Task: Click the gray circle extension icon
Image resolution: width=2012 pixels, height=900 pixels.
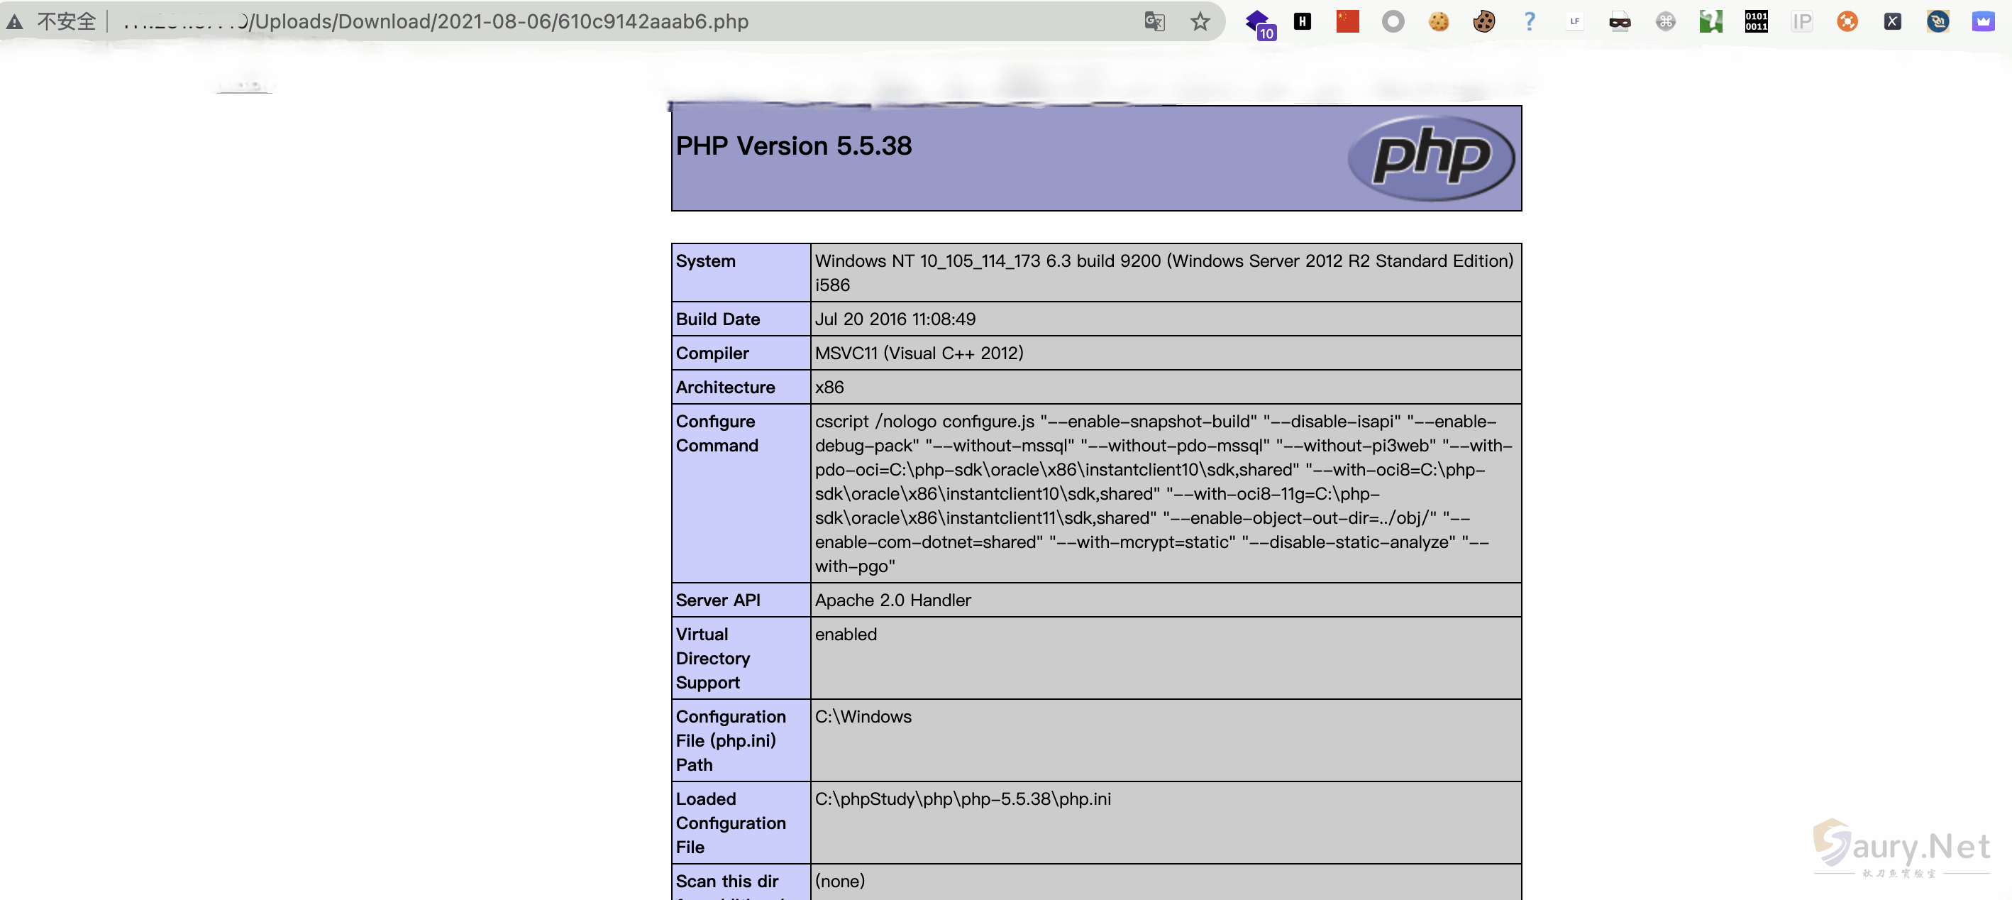Action: 1393,21
